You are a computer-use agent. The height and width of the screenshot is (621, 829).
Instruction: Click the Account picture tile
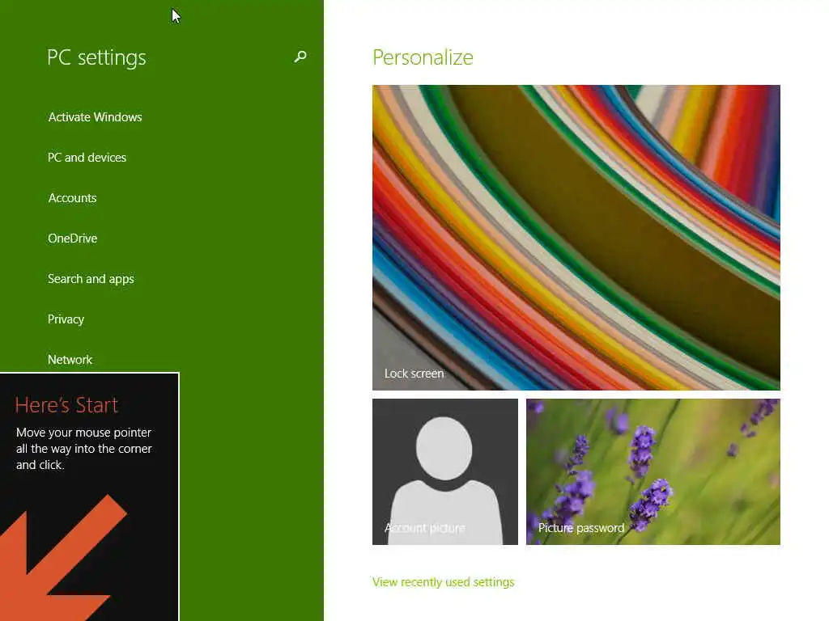coord(445,471)
